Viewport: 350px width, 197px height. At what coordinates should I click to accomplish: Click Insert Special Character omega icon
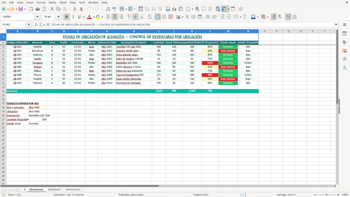point(188,9)
